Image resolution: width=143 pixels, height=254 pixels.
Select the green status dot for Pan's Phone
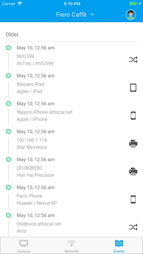(x=8, y=187)
